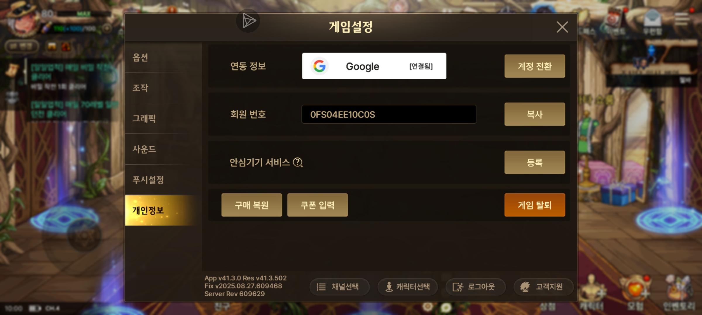702x315 pixels.
Task: Close the 게임설정 settings window
Action: pos(562,27)
